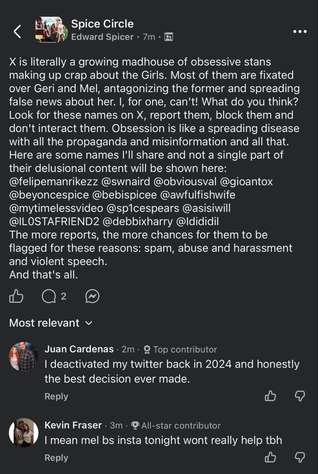This screenshot has width=318, height=474.
Task: Upvote Kevin Fraser's comment
Action: coord(270,457)
